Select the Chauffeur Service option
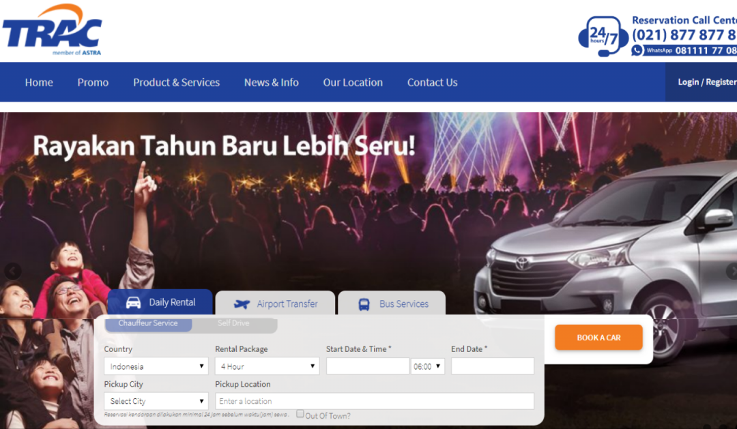 tap(149, 325)
